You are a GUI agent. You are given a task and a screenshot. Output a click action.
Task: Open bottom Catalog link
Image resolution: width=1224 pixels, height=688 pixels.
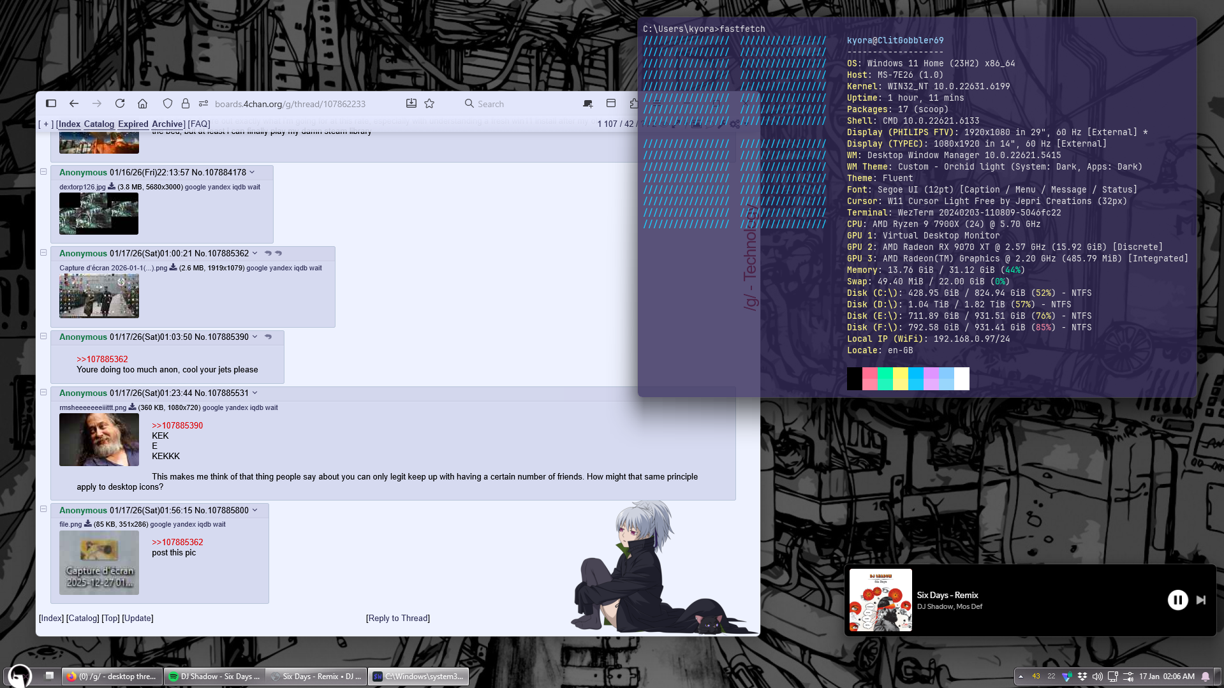click(x=83, y=618)
